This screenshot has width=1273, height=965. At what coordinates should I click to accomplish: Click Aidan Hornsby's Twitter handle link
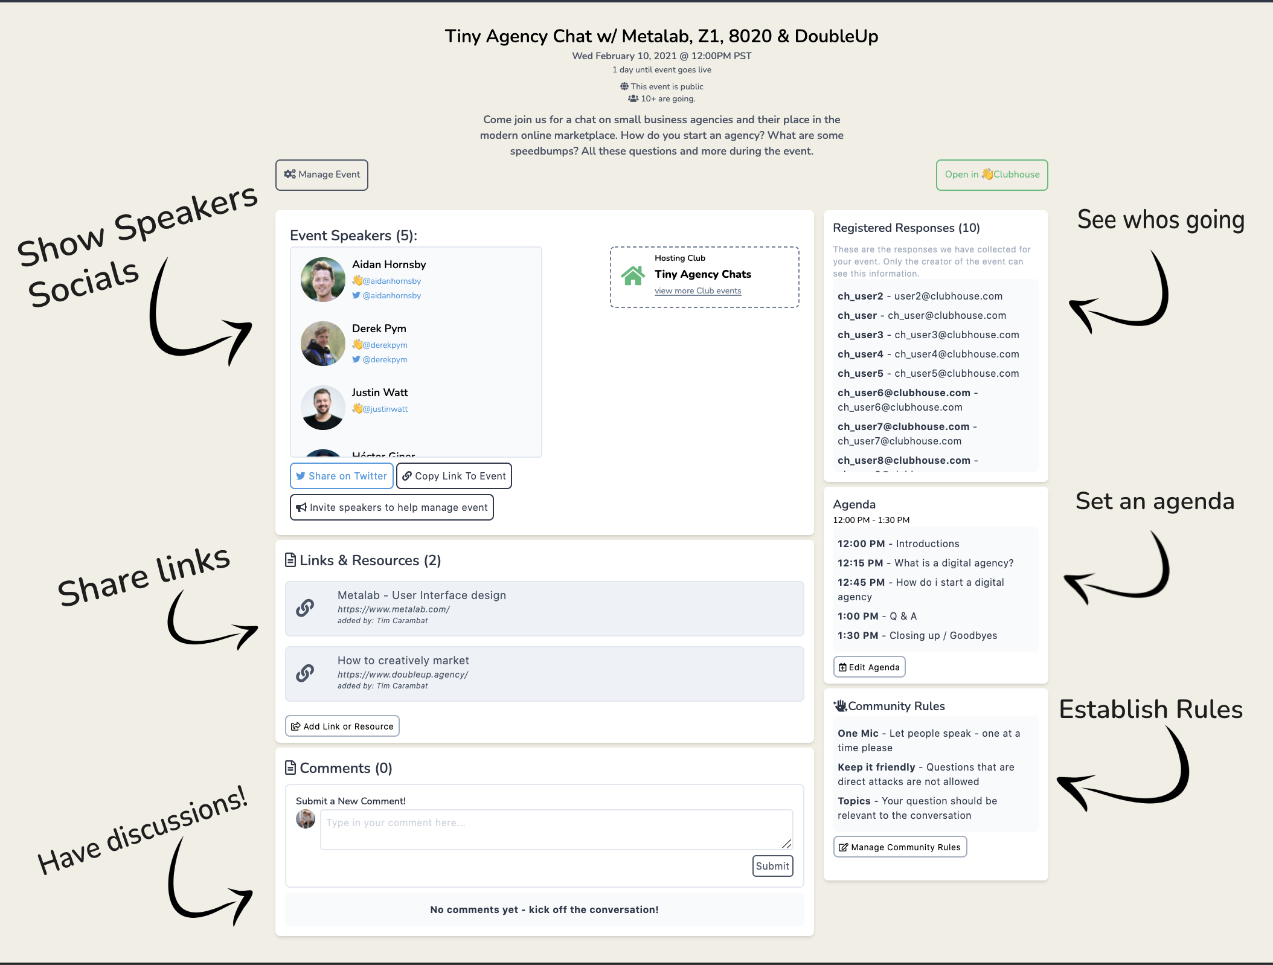(x=391, y=295)
